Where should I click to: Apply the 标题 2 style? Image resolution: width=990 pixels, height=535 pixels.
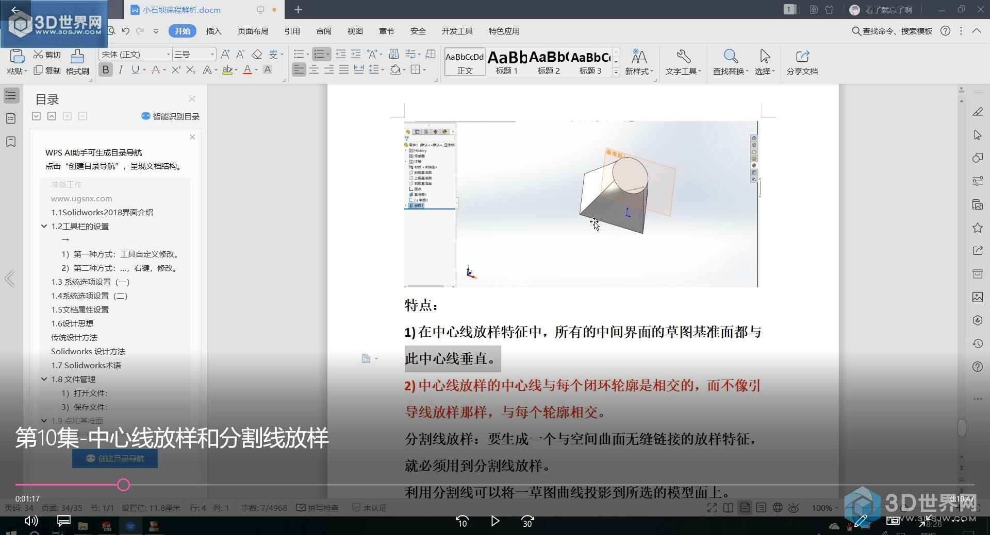click(x=549, y=62)
